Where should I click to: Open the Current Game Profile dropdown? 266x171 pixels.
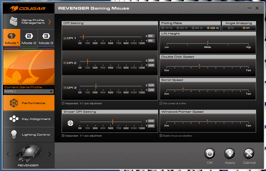(28, 91)
